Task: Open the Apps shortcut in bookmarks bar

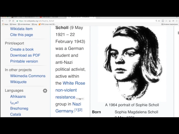Action: click(x=5, y=24)
